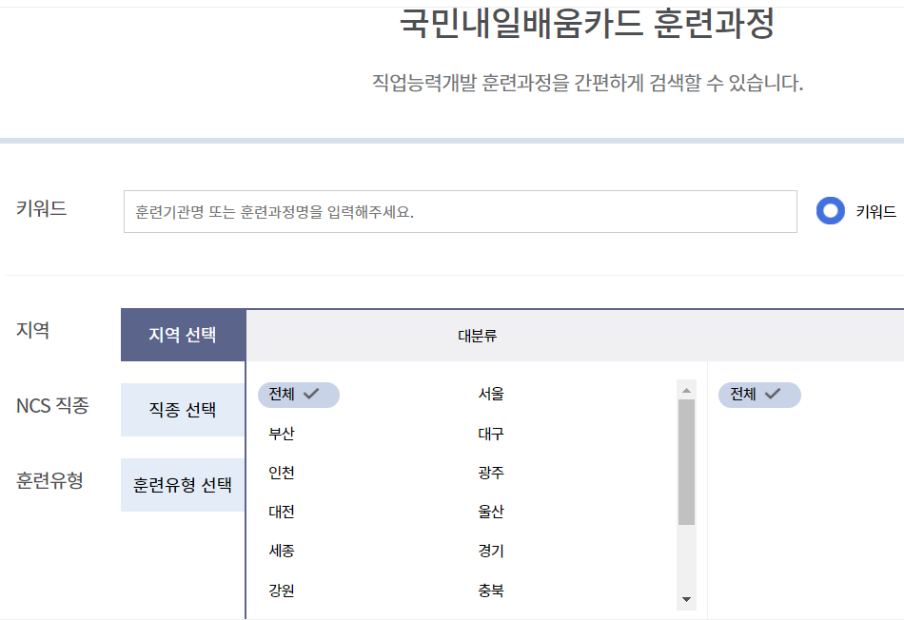Select the 경기 region
The height and width of the screenshot is (620, 904).
coord(491,551)
